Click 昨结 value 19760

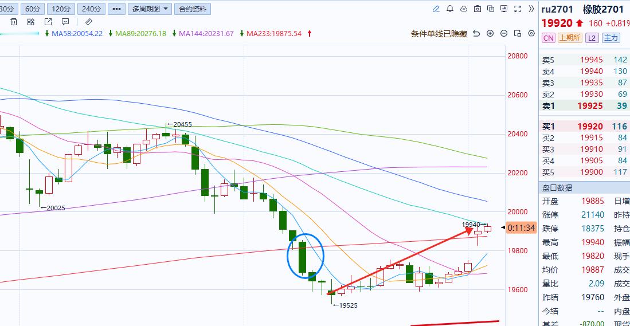(x=593, y=297)
